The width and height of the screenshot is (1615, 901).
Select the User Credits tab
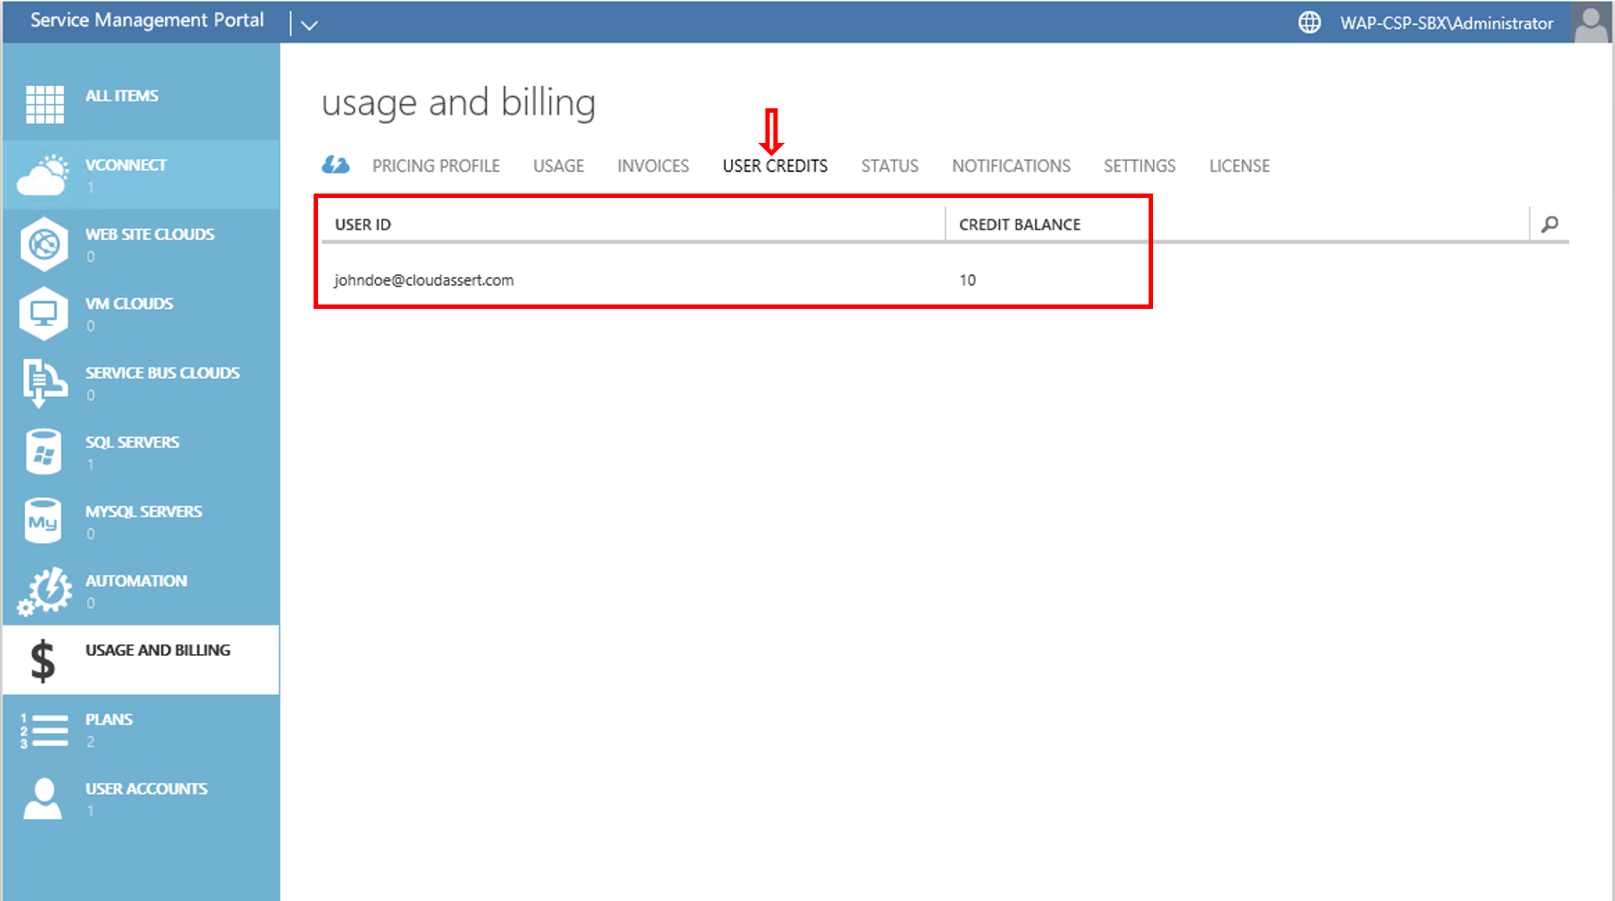(x=776, y=166)
